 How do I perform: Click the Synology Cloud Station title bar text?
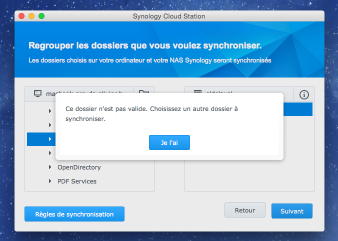(x=169, y=16)
